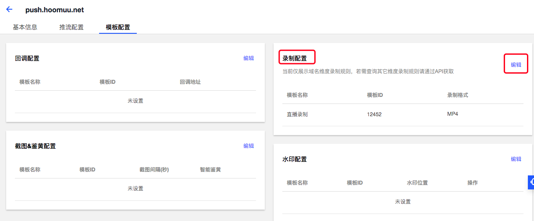Viewport: 534px width, 221px height.
Task: Open the blue floating support widget icon
Action: tap(530, 182)
